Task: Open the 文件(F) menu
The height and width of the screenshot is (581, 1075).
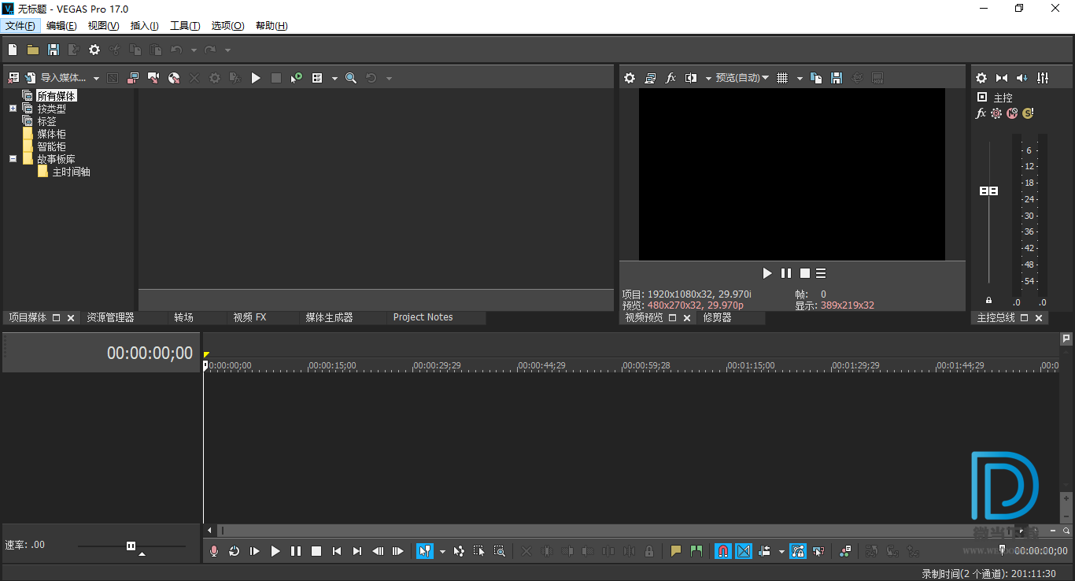Action: point(20,26)
